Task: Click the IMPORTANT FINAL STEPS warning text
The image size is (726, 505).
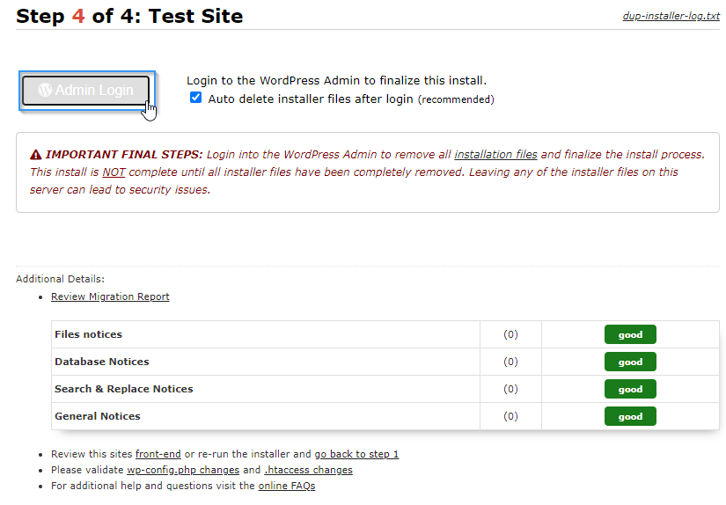Action: [123, 154]
